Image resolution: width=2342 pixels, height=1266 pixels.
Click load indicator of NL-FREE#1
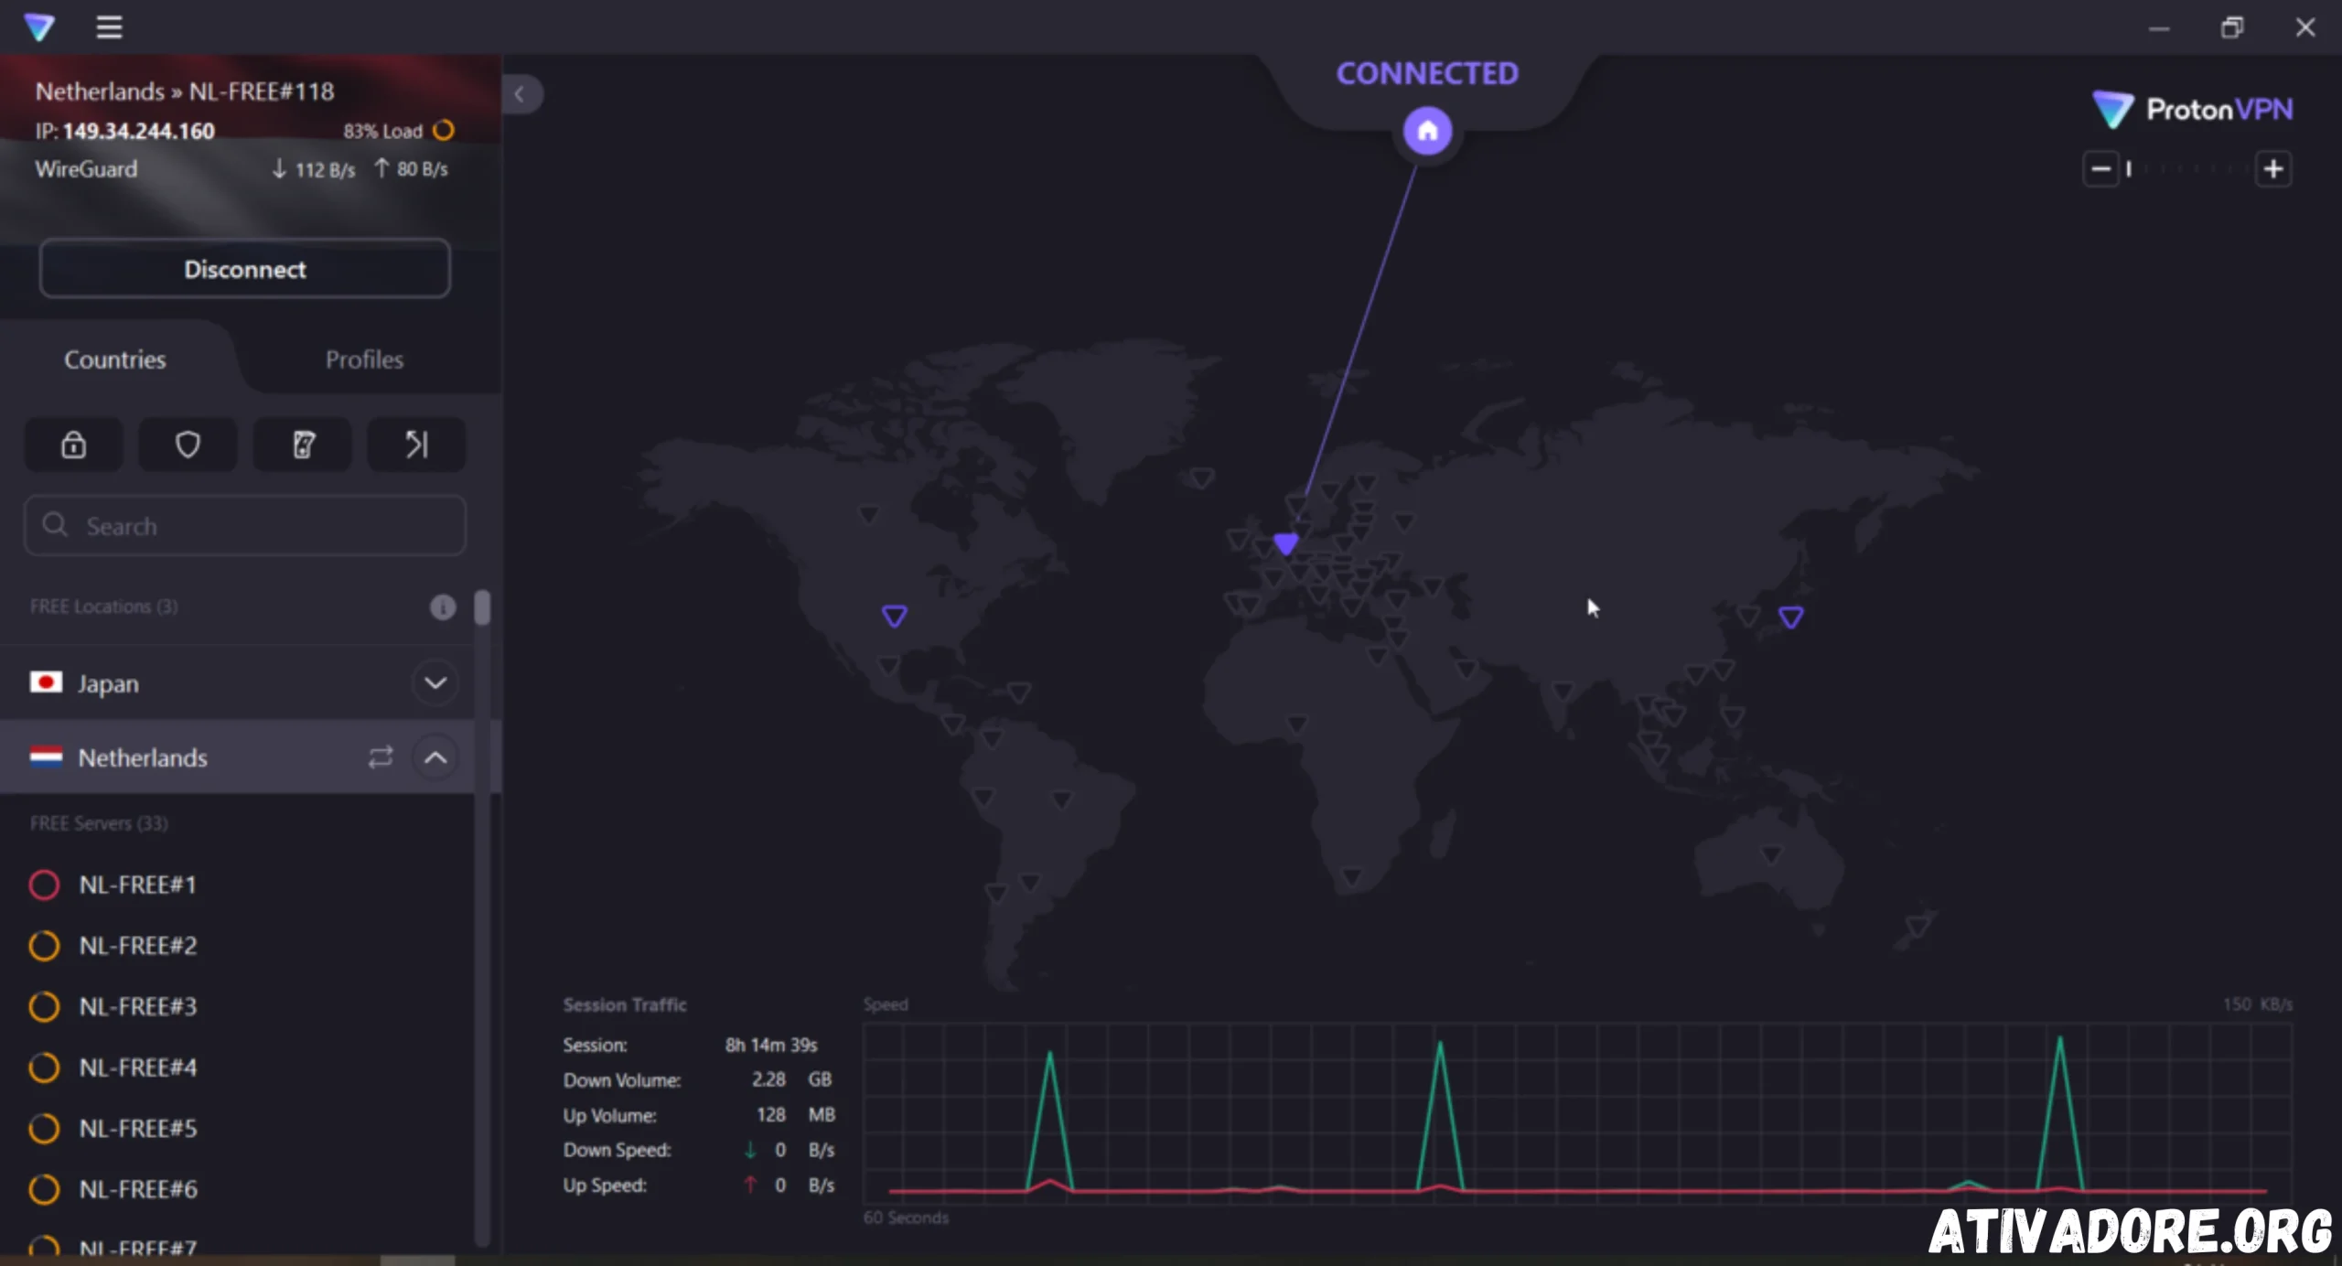(44, 885)
